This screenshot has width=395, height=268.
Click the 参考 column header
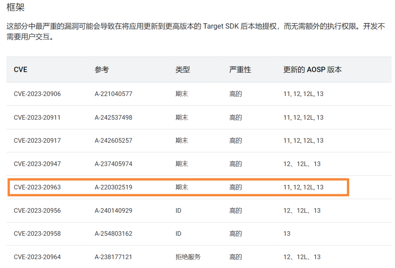point(102,70)
